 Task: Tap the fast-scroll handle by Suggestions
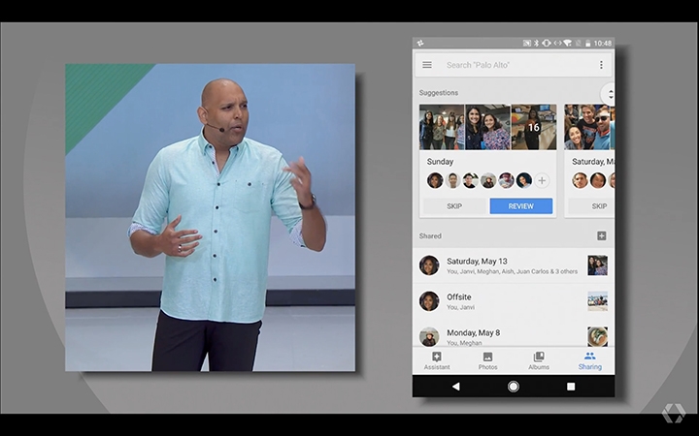click(x=609, y=94)
